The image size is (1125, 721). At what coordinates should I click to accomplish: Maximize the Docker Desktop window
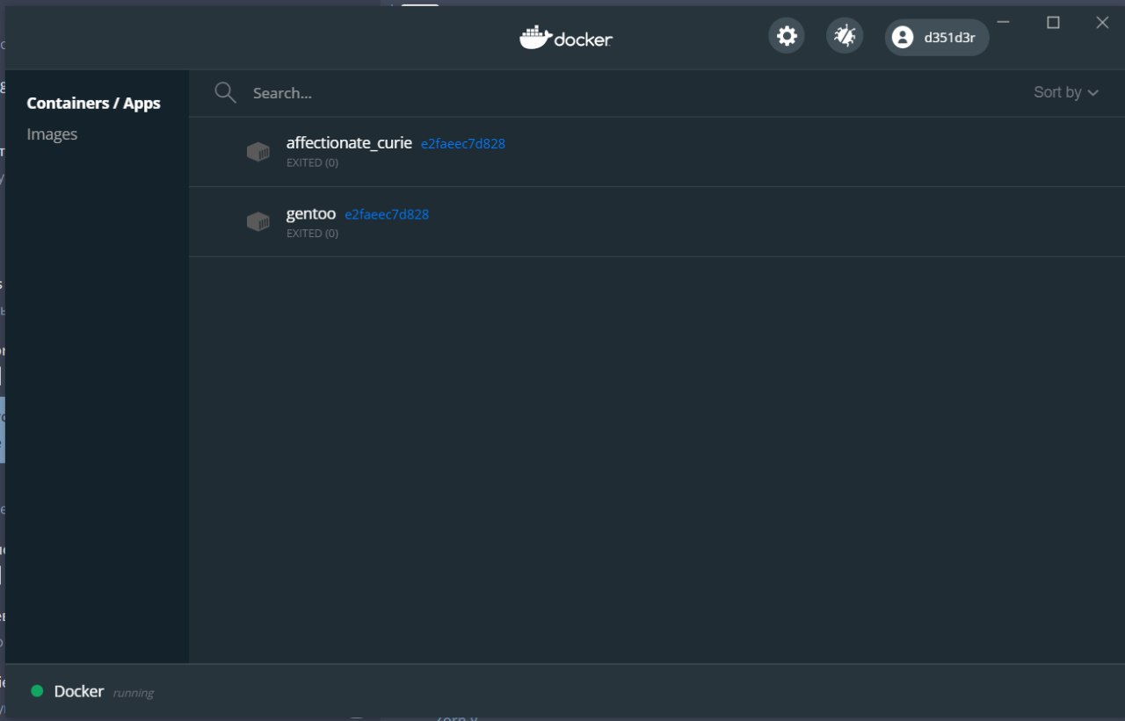(x=1053, y=22)
